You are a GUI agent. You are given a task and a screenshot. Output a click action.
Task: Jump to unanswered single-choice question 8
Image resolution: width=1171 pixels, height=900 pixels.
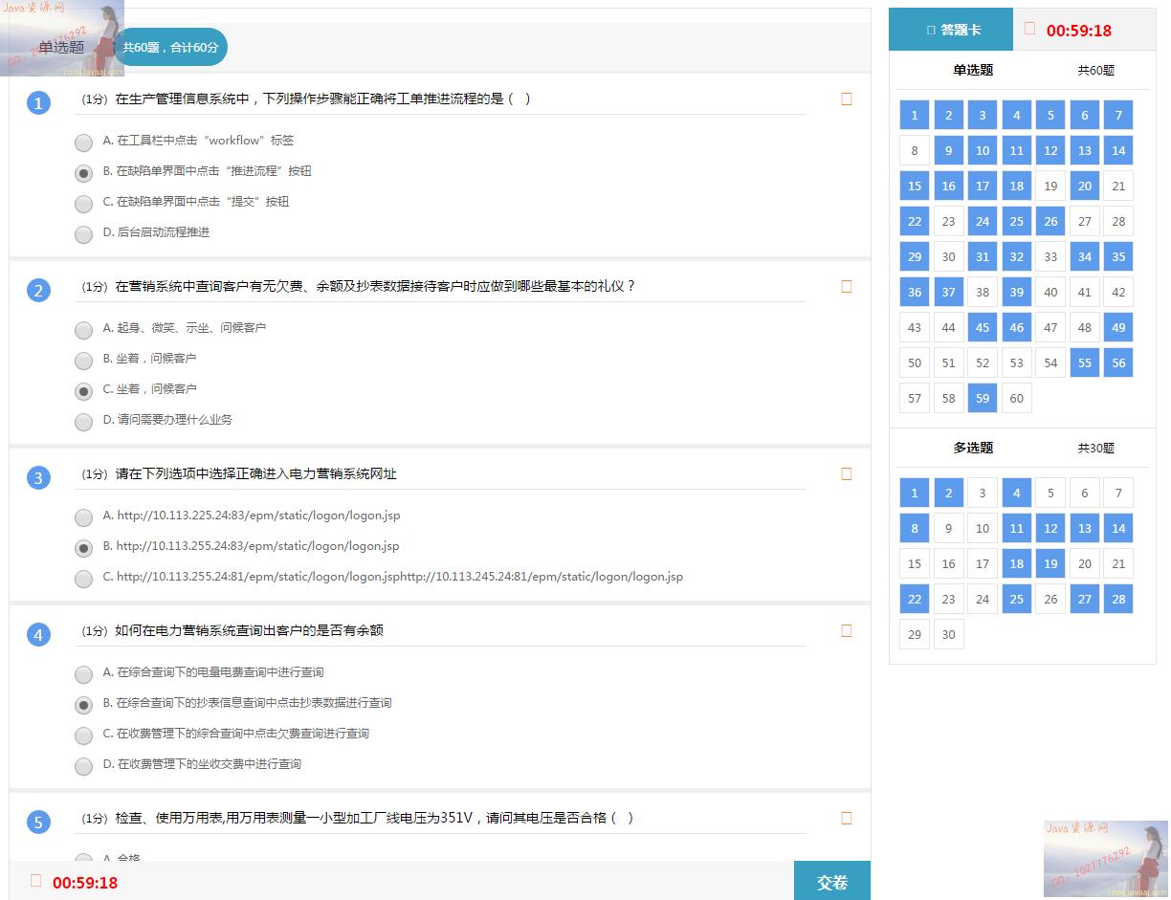click(915, 150)
